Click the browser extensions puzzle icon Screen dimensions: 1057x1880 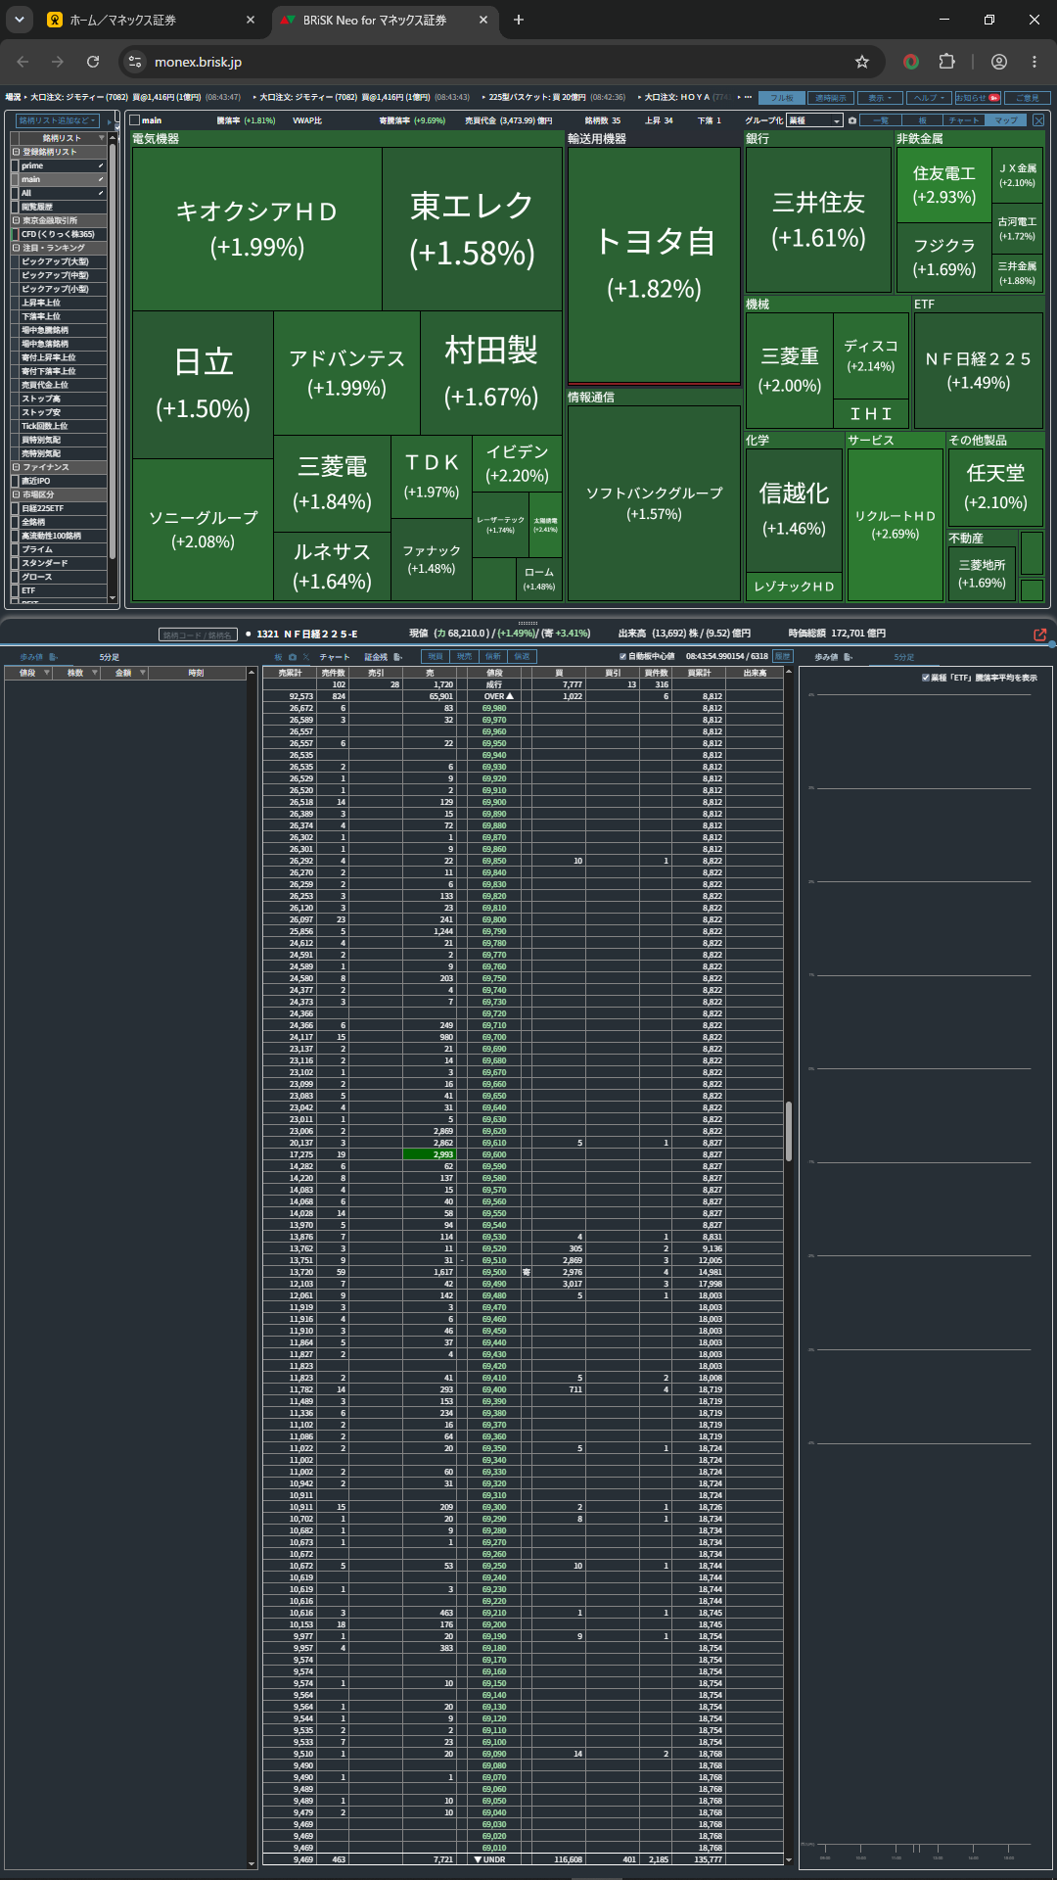point(946,62)
